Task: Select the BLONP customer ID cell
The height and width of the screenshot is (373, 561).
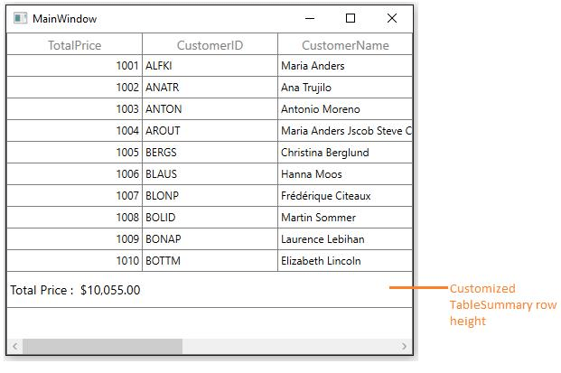Action: coord(210,196)
